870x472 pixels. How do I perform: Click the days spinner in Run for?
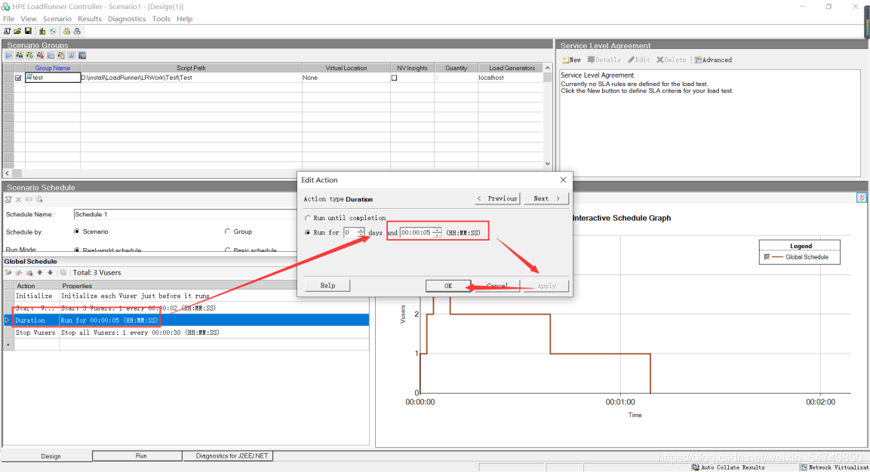click(x=361, y=233)
